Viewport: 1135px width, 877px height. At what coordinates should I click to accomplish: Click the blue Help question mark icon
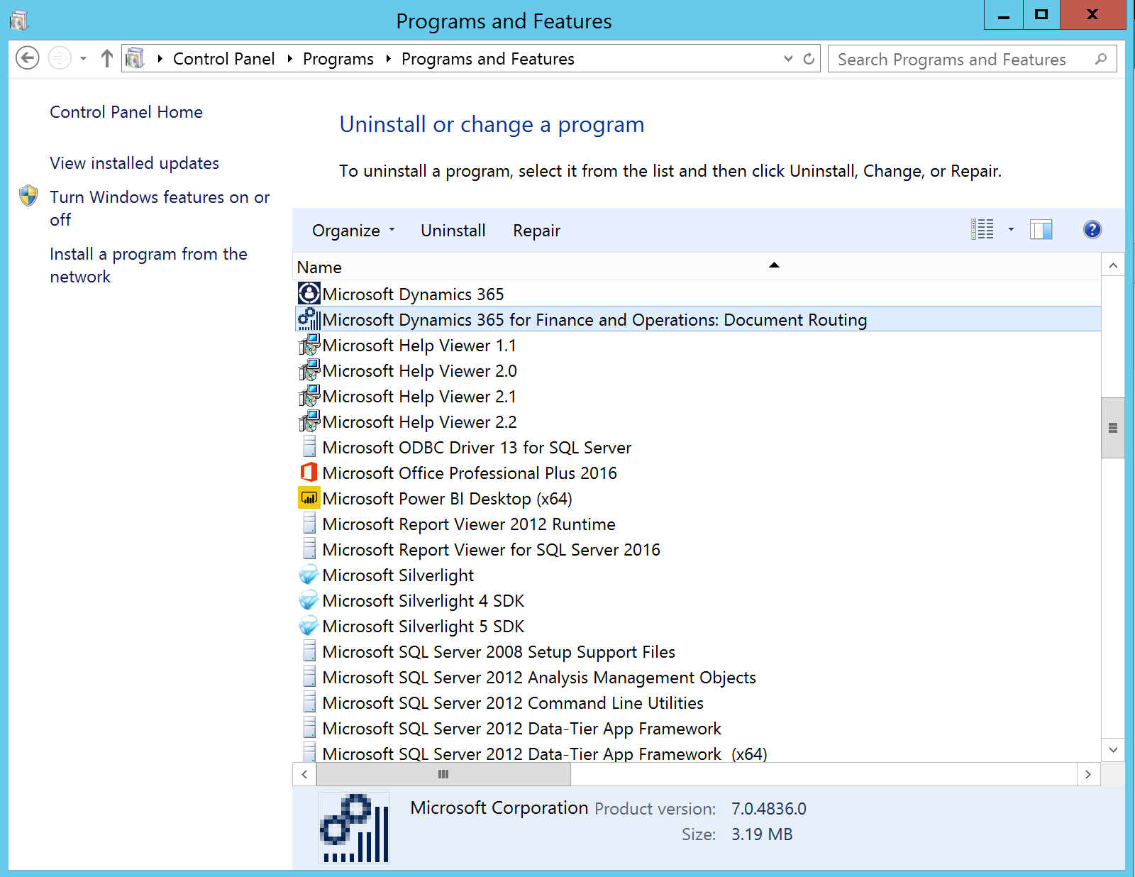(1092, 229)
